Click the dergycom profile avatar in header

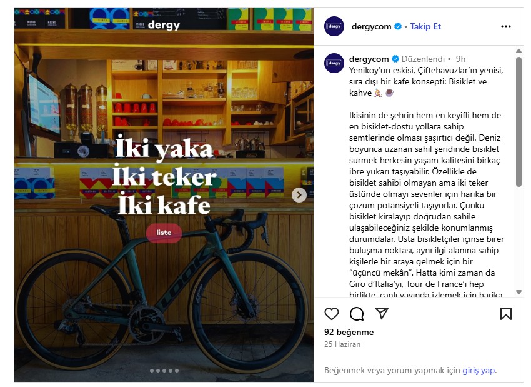point(334,26)
